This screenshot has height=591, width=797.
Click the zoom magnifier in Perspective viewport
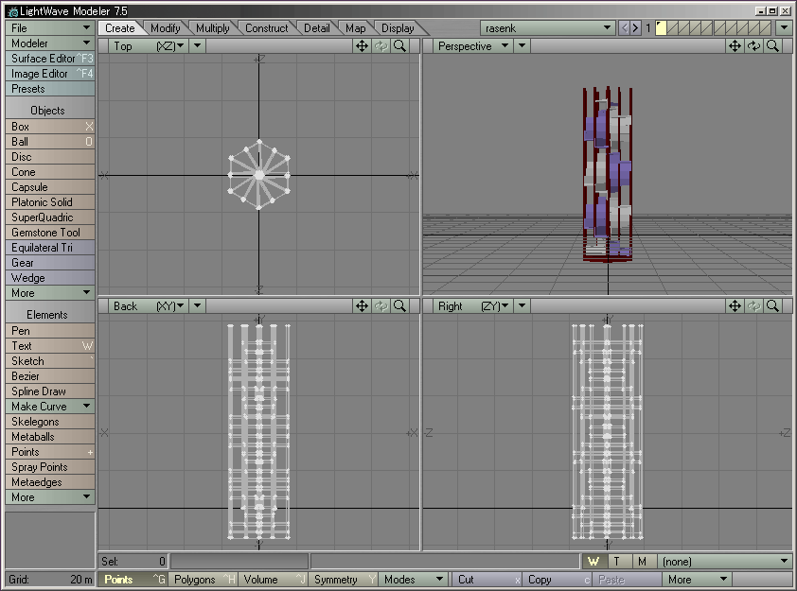click(x=773, y=45)
